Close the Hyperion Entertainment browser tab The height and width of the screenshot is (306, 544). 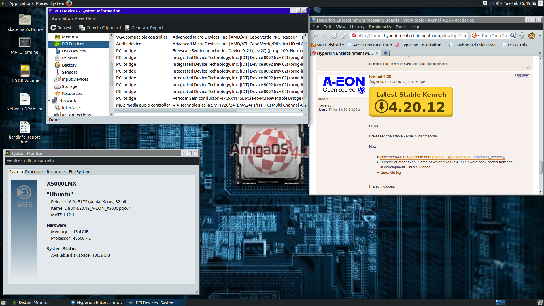[x=377, y=53]
